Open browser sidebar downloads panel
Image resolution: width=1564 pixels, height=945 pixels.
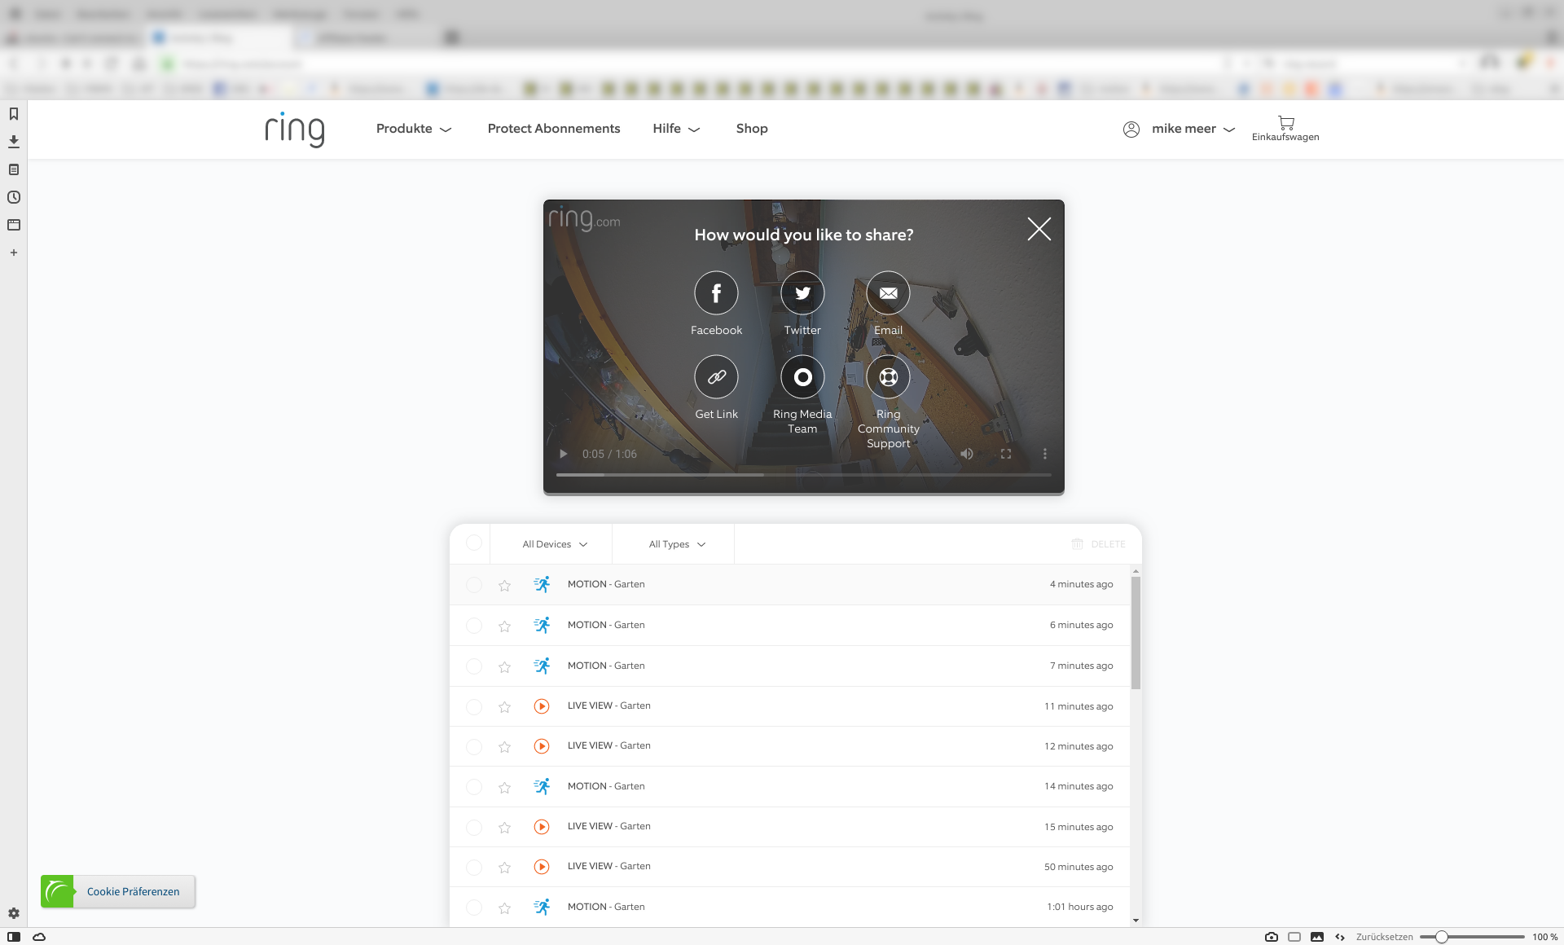click(14, 142)
